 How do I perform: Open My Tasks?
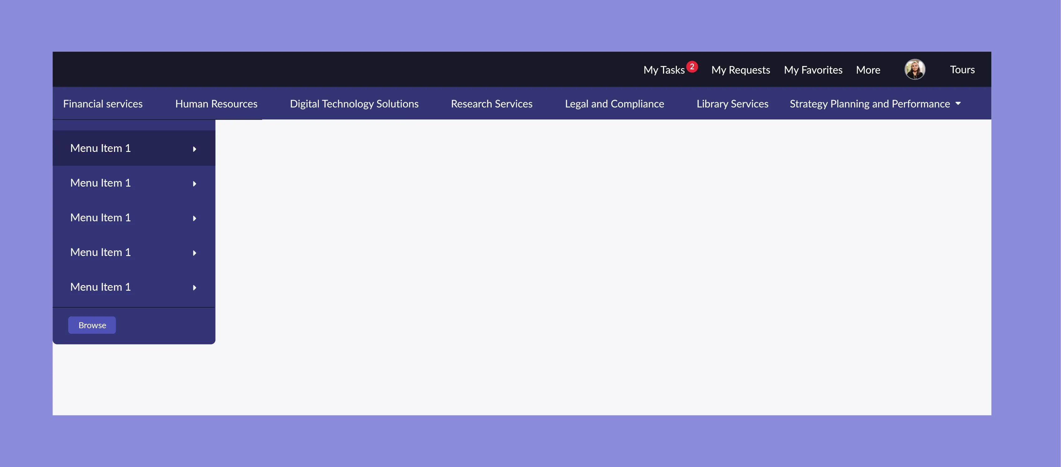tap(664, 70)
